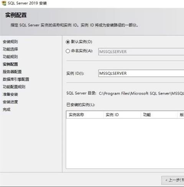The width and height of the screenshot is (184, 187).
Task: Open the 功能规则 step in sidebar
Action: click(x=10, y=57)
